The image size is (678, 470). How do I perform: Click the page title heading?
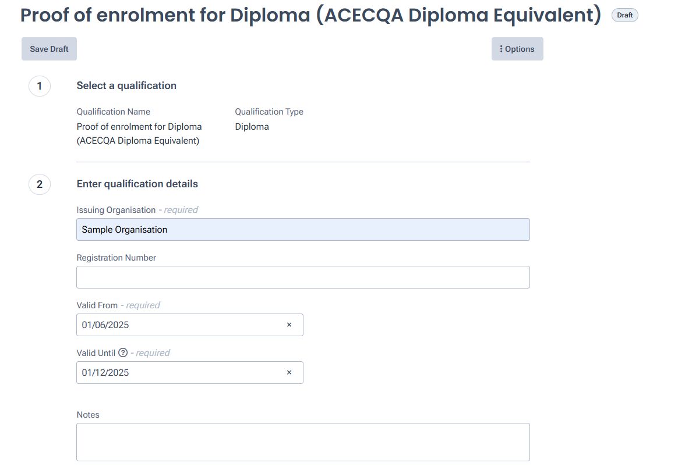[310, 15]
